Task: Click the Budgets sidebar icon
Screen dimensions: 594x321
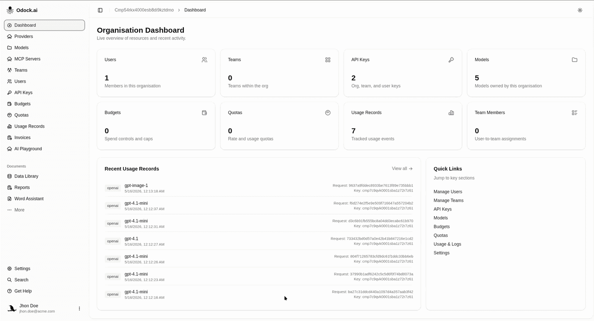Action: (x=10, y=104)
